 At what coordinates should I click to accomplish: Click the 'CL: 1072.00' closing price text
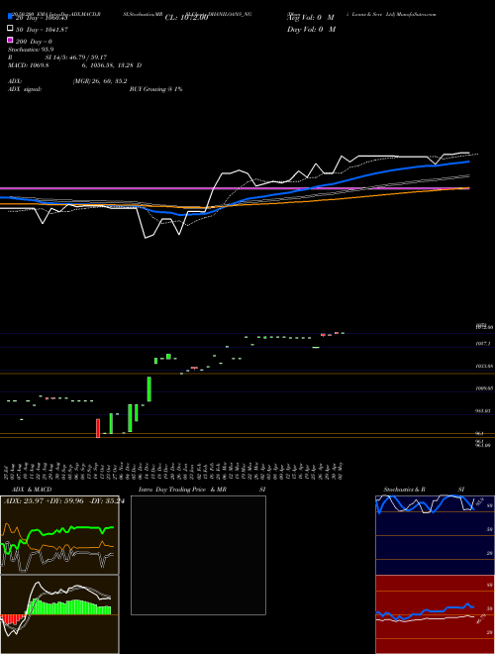[x=186, y=18]
